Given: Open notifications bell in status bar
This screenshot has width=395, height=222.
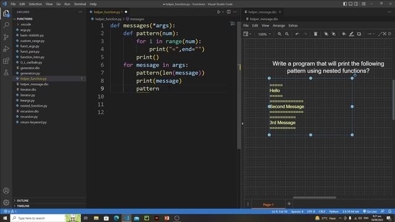Looking at the screenshot, I should (x=389, y=212).
